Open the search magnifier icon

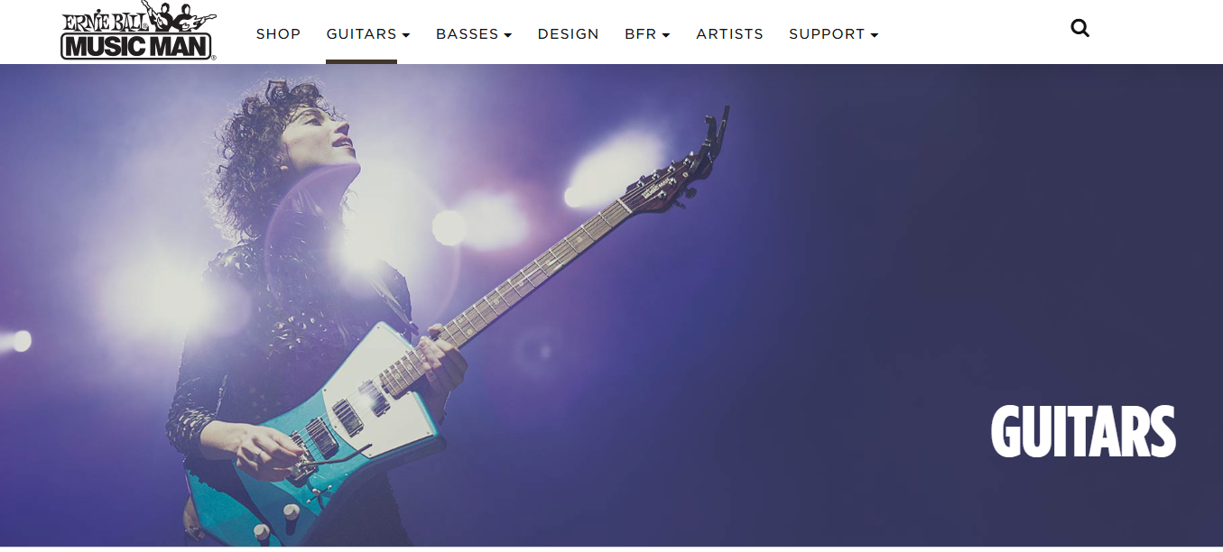click(1079, 28)
